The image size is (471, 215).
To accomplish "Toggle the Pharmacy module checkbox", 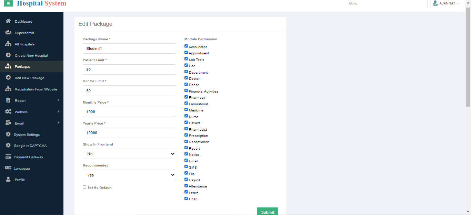I will click(x=186, y=97).
